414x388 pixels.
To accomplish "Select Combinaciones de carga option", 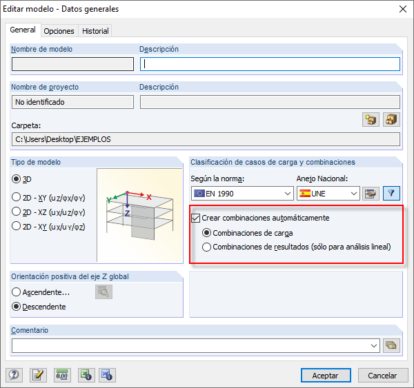I will pyautogui.click(x=206, y=233).
